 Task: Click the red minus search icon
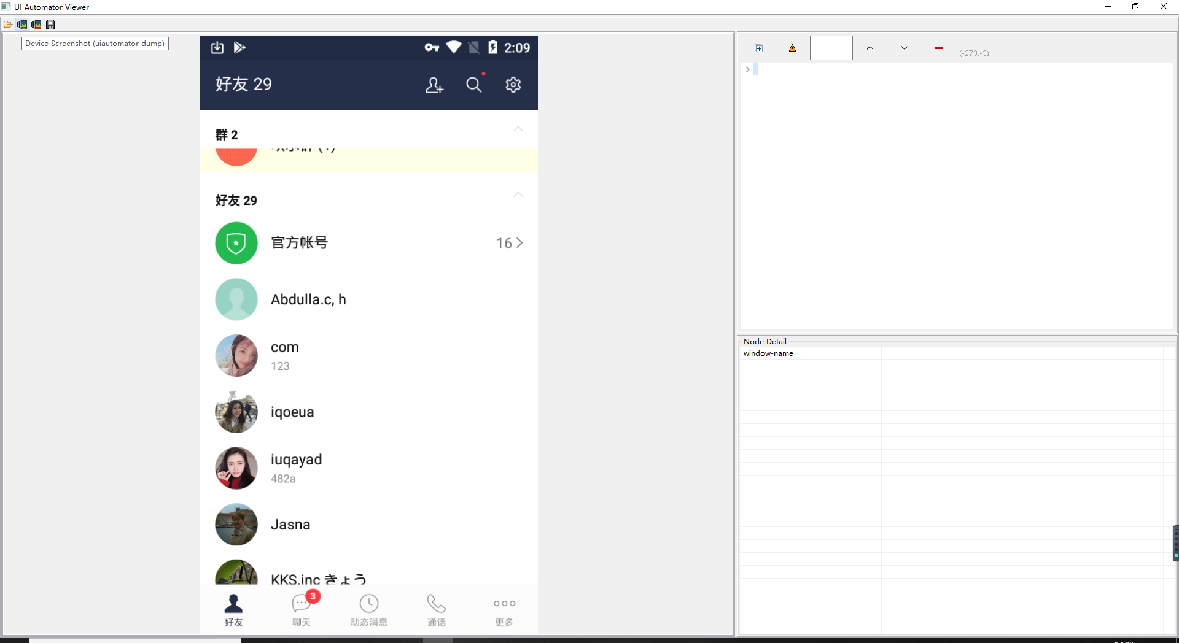939,48
